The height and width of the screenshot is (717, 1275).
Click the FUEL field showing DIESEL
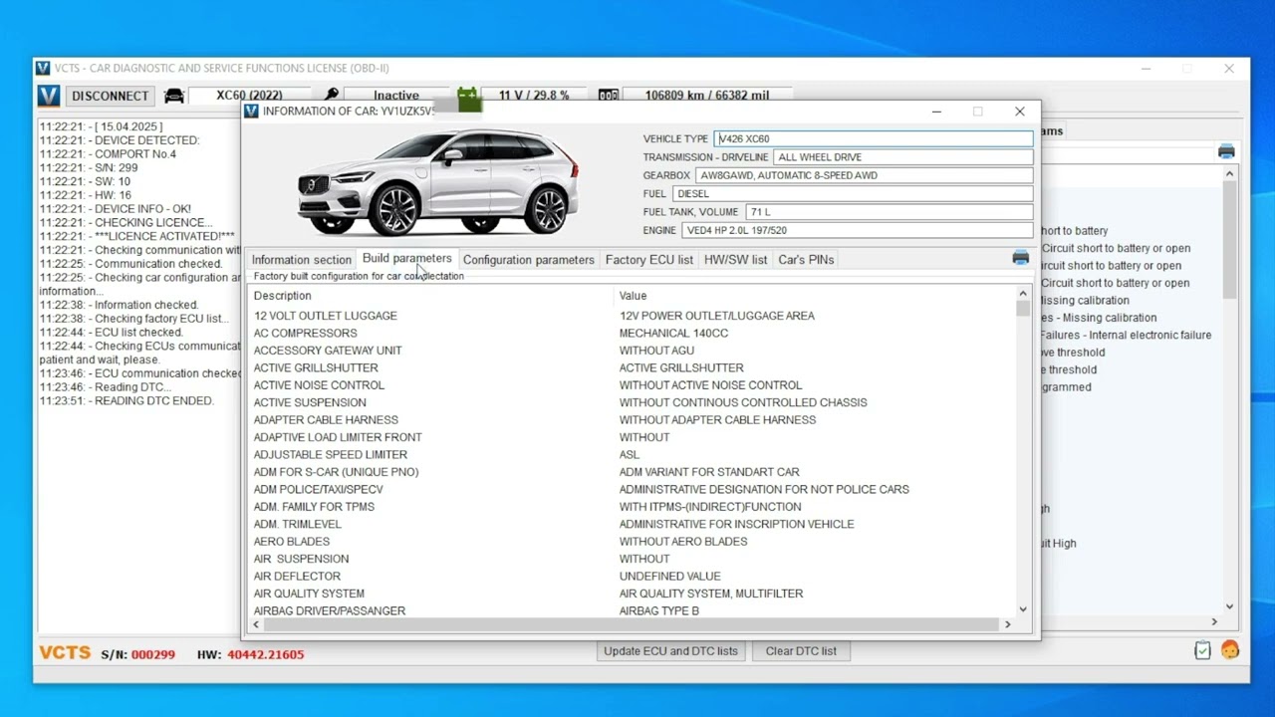tap(852, 193)
